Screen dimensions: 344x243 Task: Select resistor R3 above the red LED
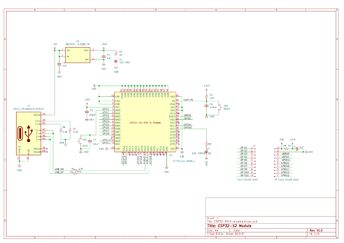point(116,53)
